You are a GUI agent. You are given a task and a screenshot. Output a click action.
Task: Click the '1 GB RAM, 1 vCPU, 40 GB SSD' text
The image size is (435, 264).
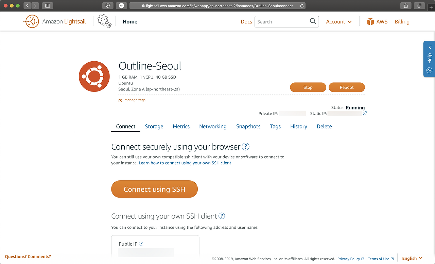pos(147,77)
